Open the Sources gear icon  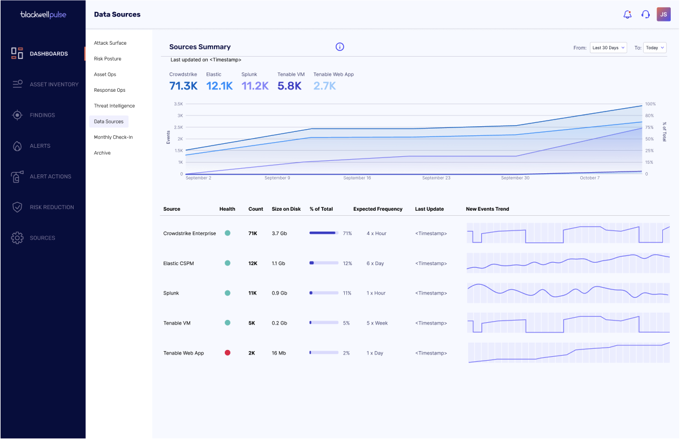click(18, 238)
